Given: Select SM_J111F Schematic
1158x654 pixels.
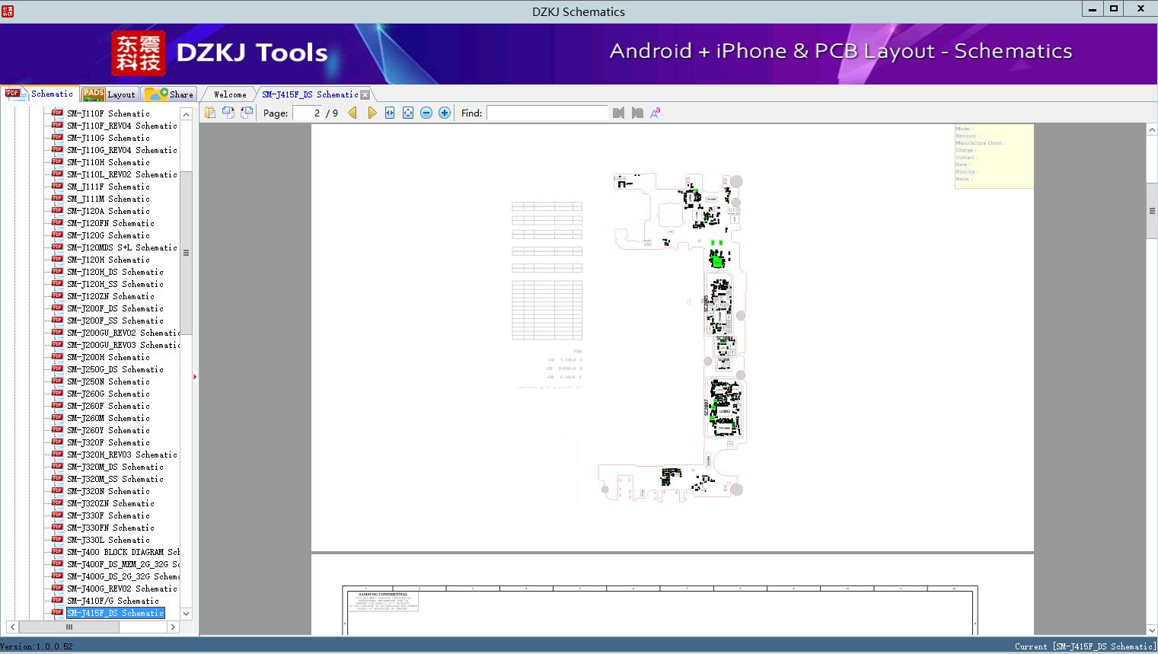Looking at the screenshot, I should point(108,187).
